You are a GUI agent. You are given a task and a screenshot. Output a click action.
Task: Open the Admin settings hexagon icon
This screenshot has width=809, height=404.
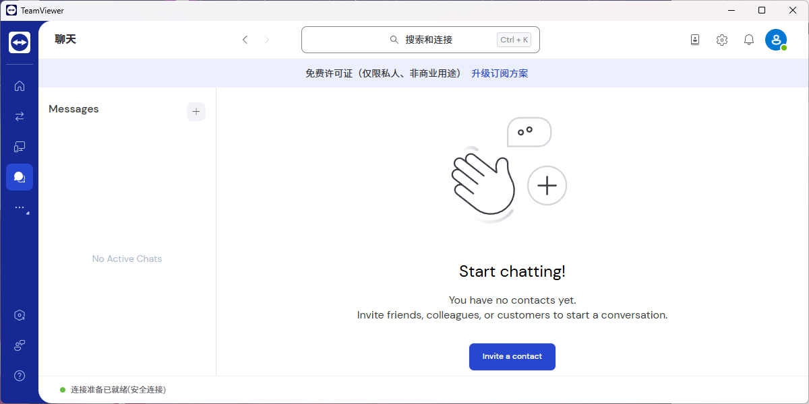(x=20, y=315)
